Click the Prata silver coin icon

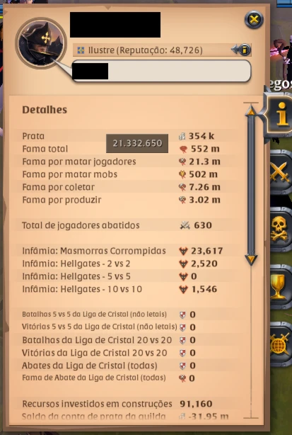[x=182, y=136]
